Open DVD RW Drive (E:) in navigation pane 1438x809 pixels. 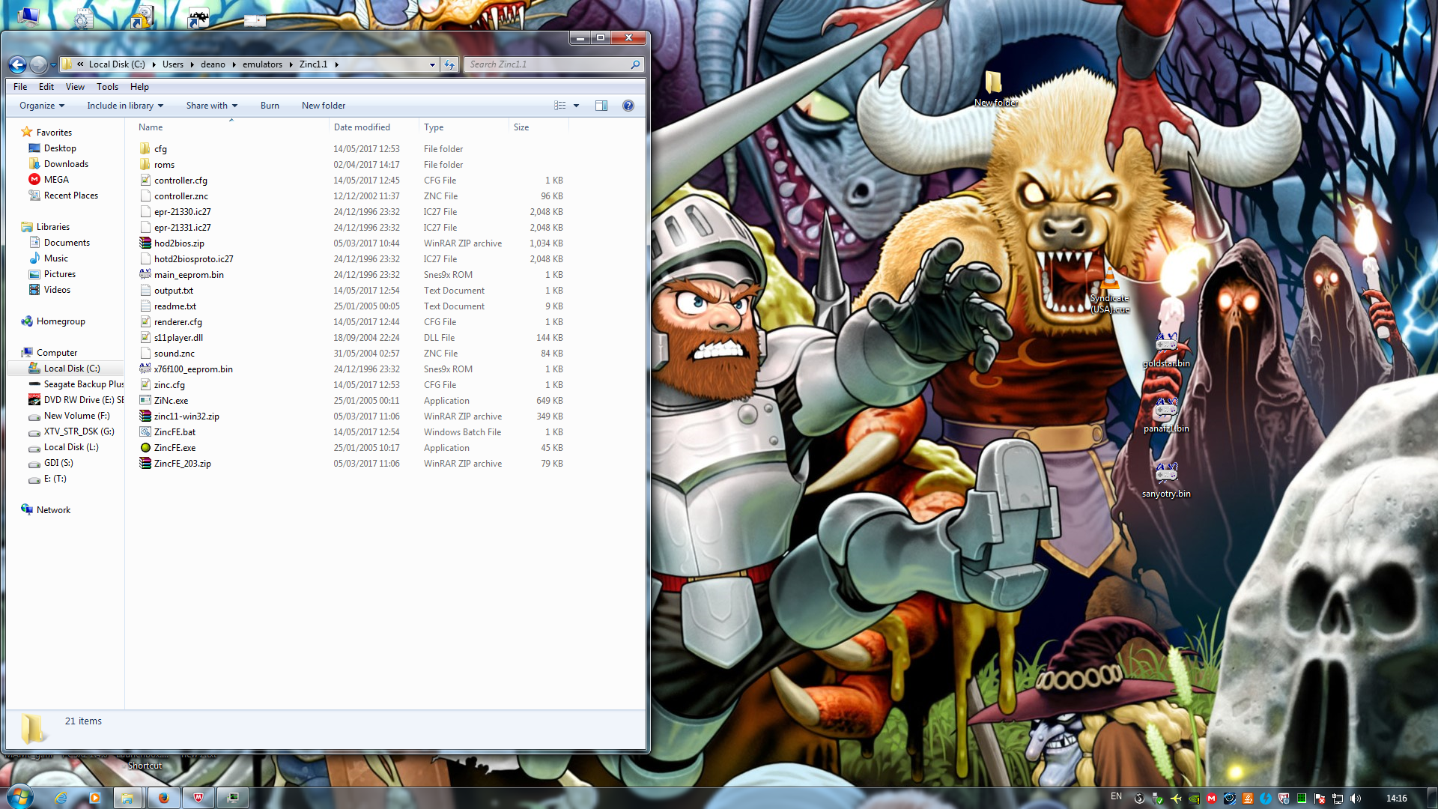83,400
